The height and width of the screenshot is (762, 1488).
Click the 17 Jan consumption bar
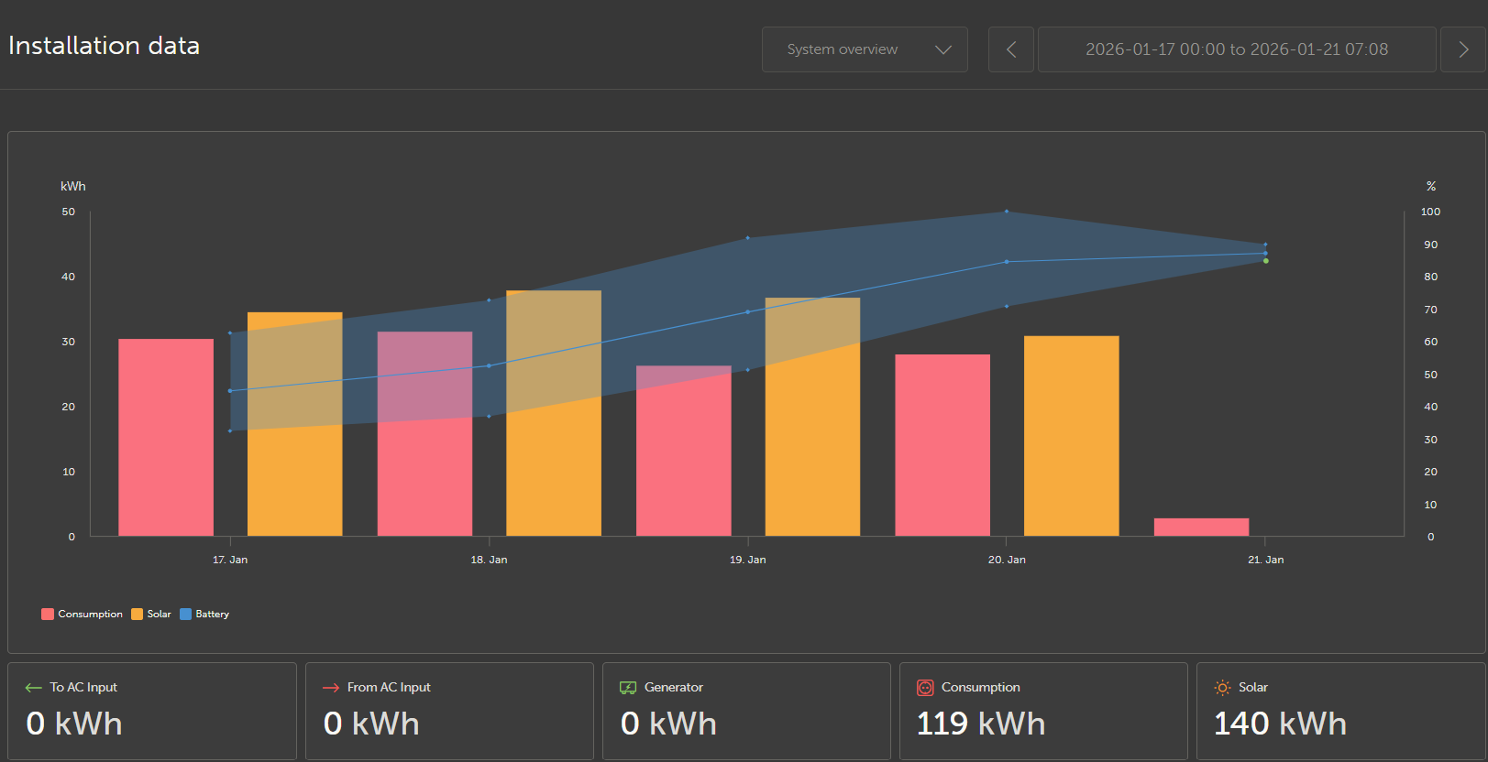166,438
